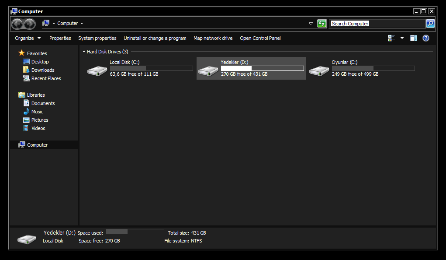The width and height of the screenshot is (446, 260).
Task: Click the Local Disk (C:) drive label
Action: click(124, 62)
